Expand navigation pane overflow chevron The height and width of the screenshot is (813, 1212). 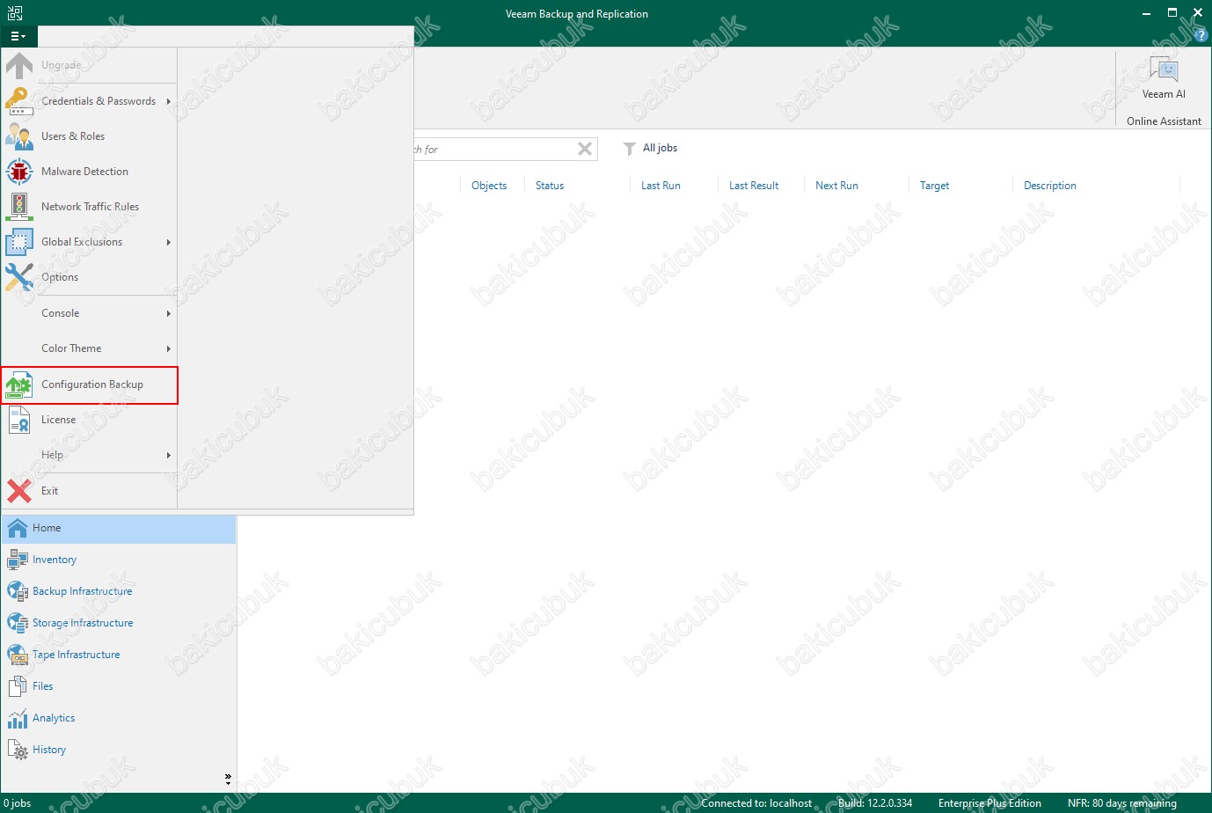(x=228, y=779)
